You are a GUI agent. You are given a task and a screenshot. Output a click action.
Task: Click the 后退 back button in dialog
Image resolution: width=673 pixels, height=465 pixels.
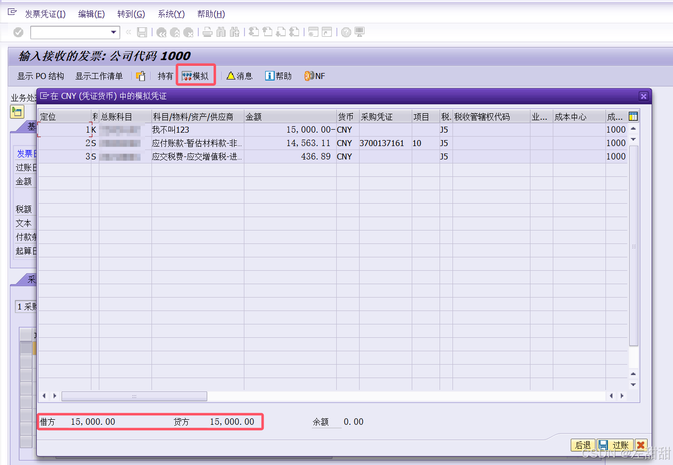point(583,445)
